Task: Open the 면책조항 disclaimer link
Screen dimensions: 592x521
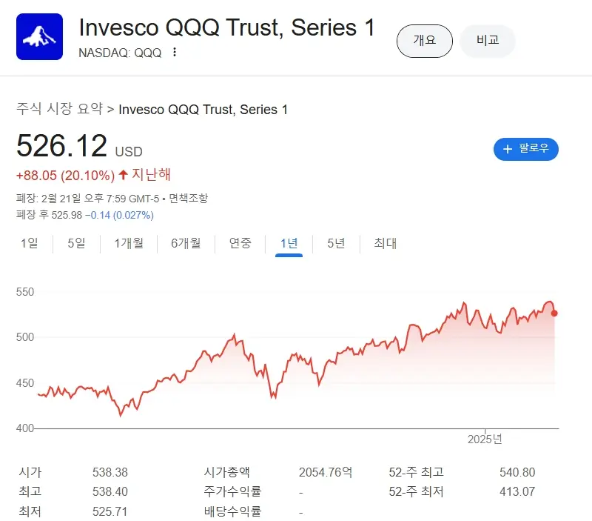Action: (x=189, y=199)
